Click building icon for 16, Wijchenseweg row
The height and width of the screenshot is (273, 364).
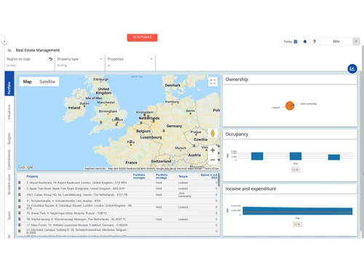(x=20, y=219)
